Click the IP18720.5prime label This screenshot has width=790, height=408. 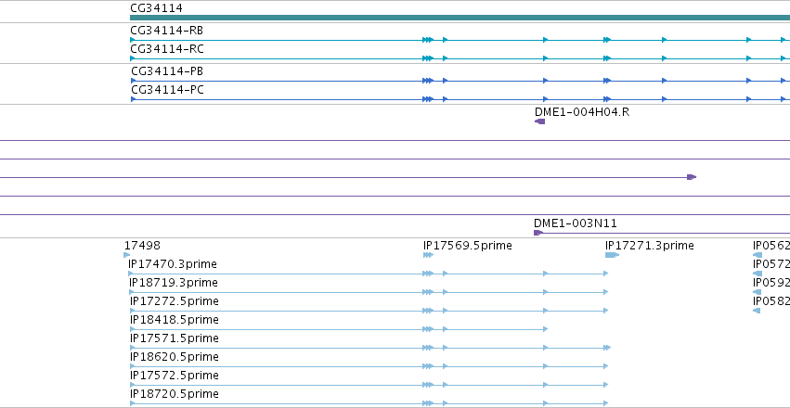(175, 394)
